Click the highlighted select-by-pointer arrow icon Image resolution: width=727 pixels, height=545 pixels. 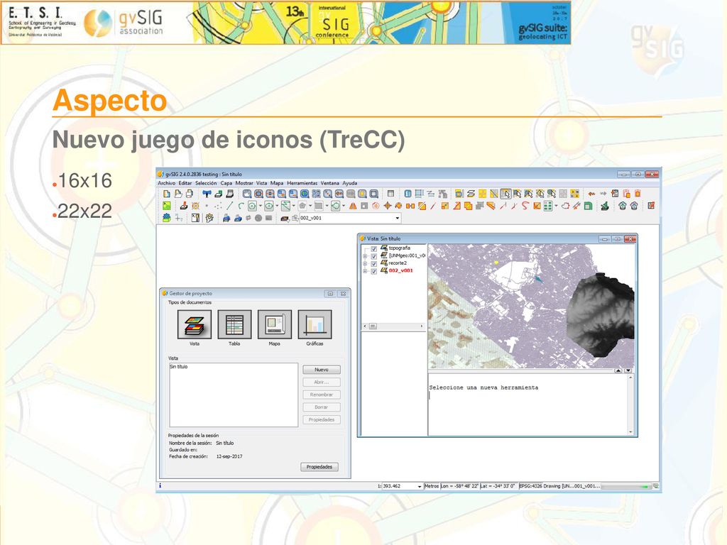click(505, 194)
